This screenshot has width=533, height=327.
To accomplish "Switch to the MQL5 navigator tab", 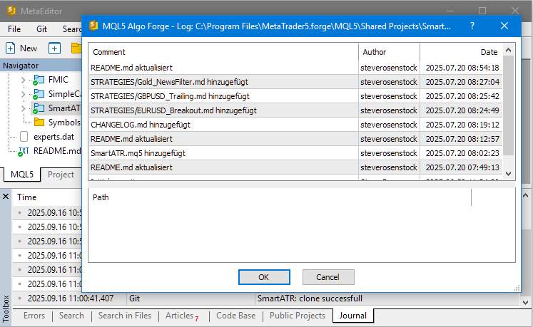I will (x=22, y=175).
